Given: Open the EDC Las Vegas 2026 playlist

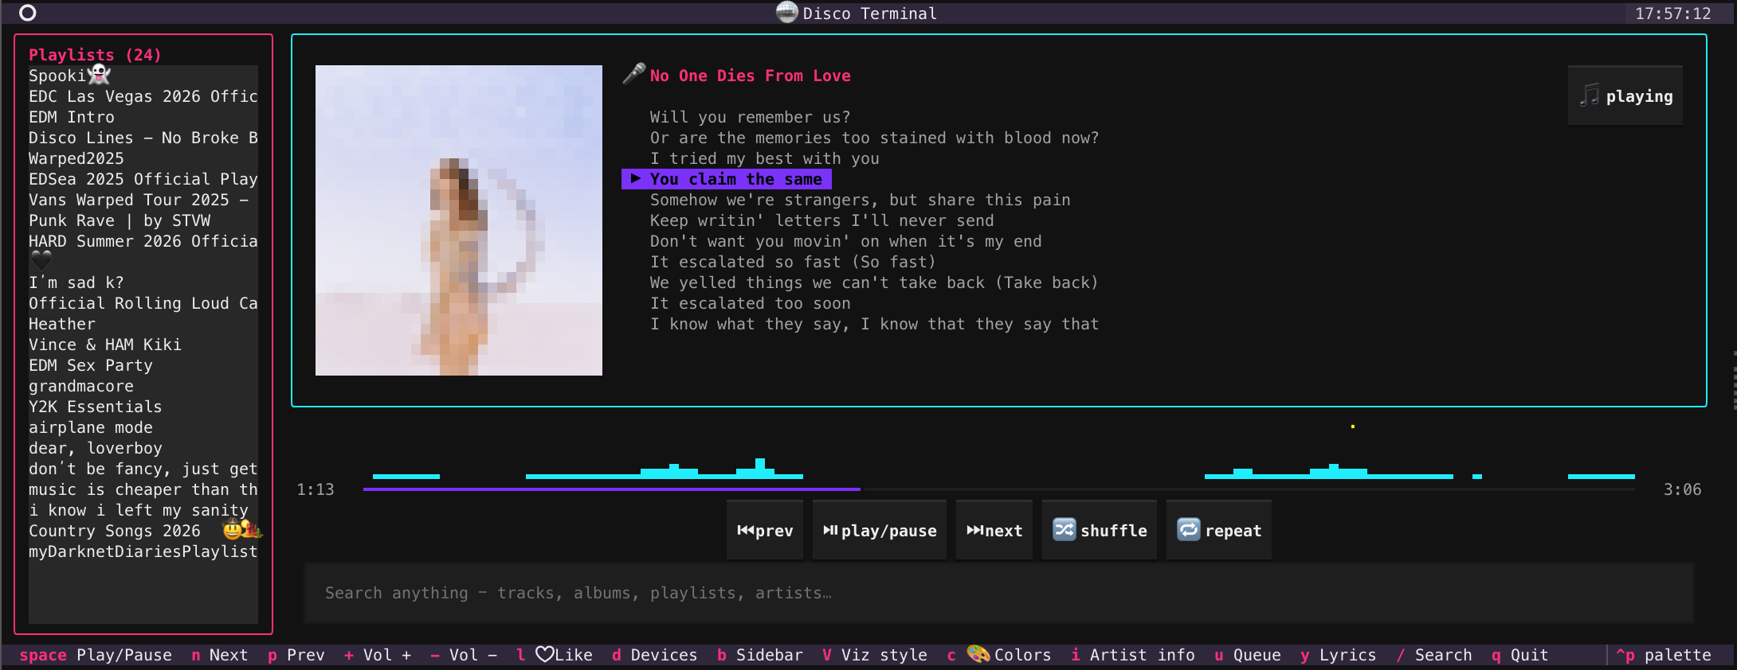Looking at the screenshot, I should click(x=143, y=96).
